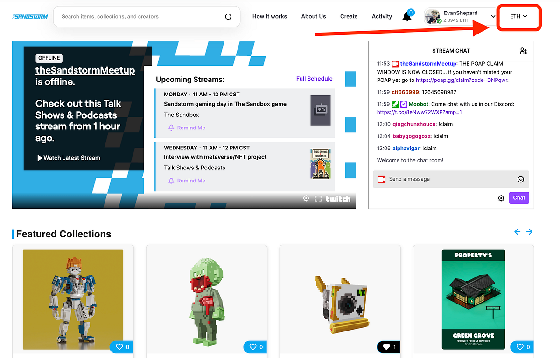Unlike the camera item collection card
Image resolution: width=560 pixels, height=358 pixels.
pyautogui.click(x=389, y=347)
